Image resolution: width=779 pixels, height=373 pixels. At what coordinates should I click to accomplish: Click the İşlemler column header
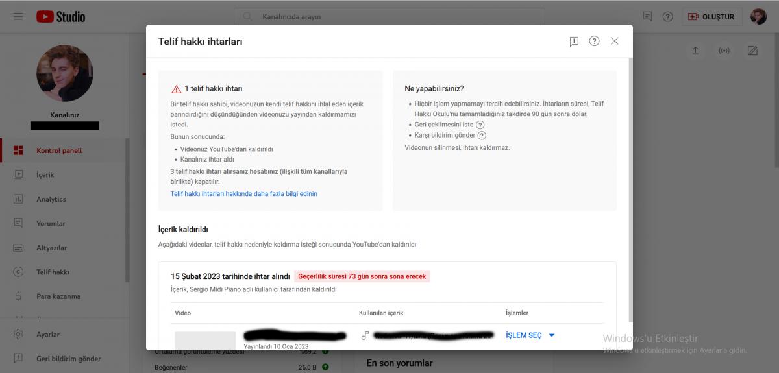(x=517, y=313)
